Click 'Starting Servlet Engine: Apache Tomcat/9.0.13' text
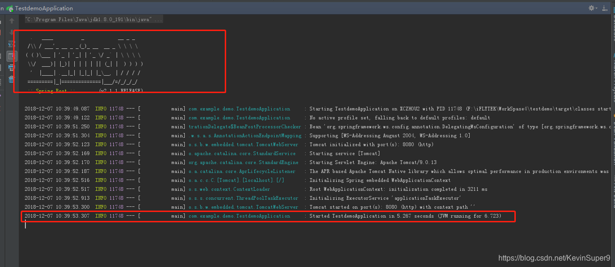Image resolution: width=615 pixels, height=267 pixels. point(373,163)
